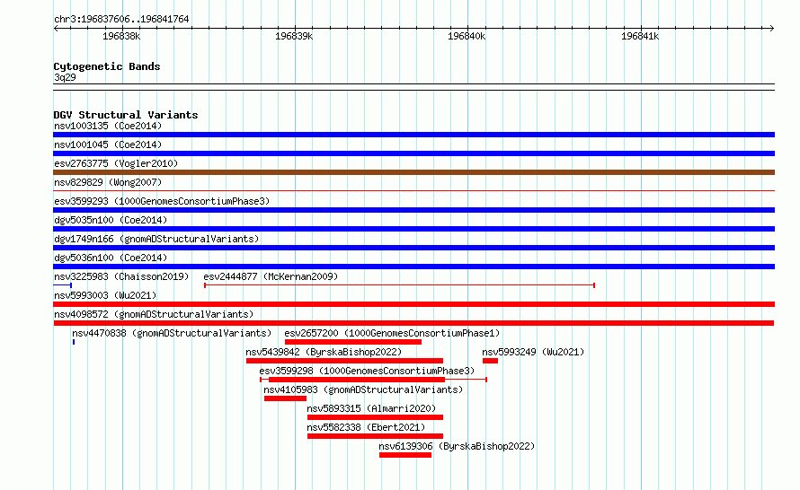This screenshot has width=800, height=490.
Task: Click the red bar with whiskers for esv3599298
Action: pos(373,380)
